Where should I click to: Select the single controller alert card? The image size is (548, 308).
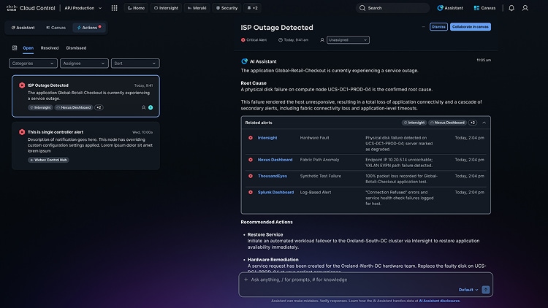[85, 146]
